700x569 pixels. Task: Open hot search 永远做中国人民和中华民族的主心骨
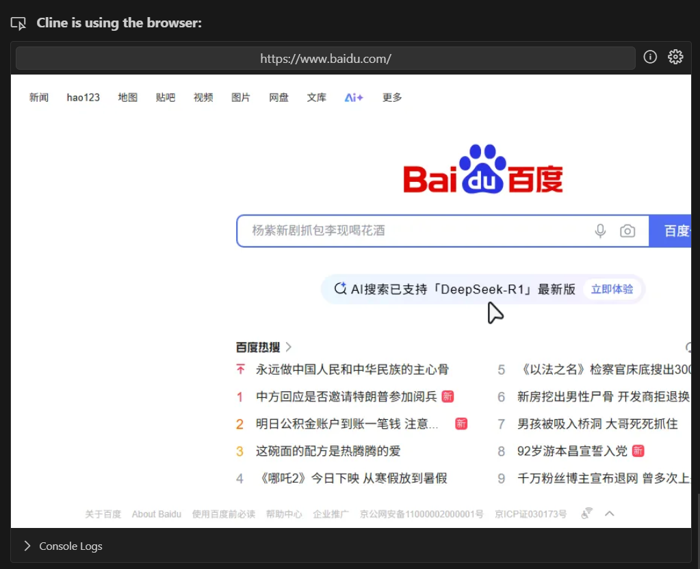coord(352,369)
